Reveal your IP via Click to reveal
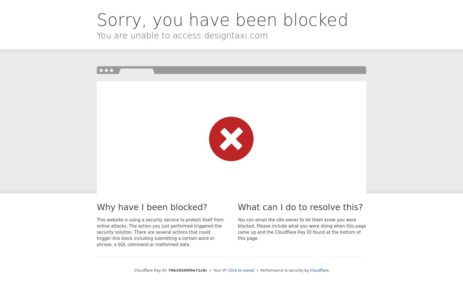 tap(241, 270)
